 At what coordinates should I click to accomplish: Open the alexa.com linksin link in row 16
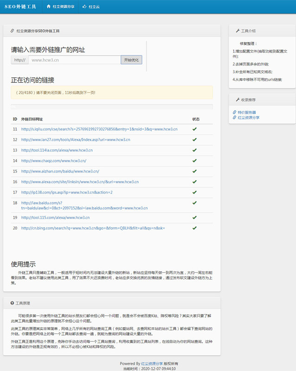click(x=80, y=182)
